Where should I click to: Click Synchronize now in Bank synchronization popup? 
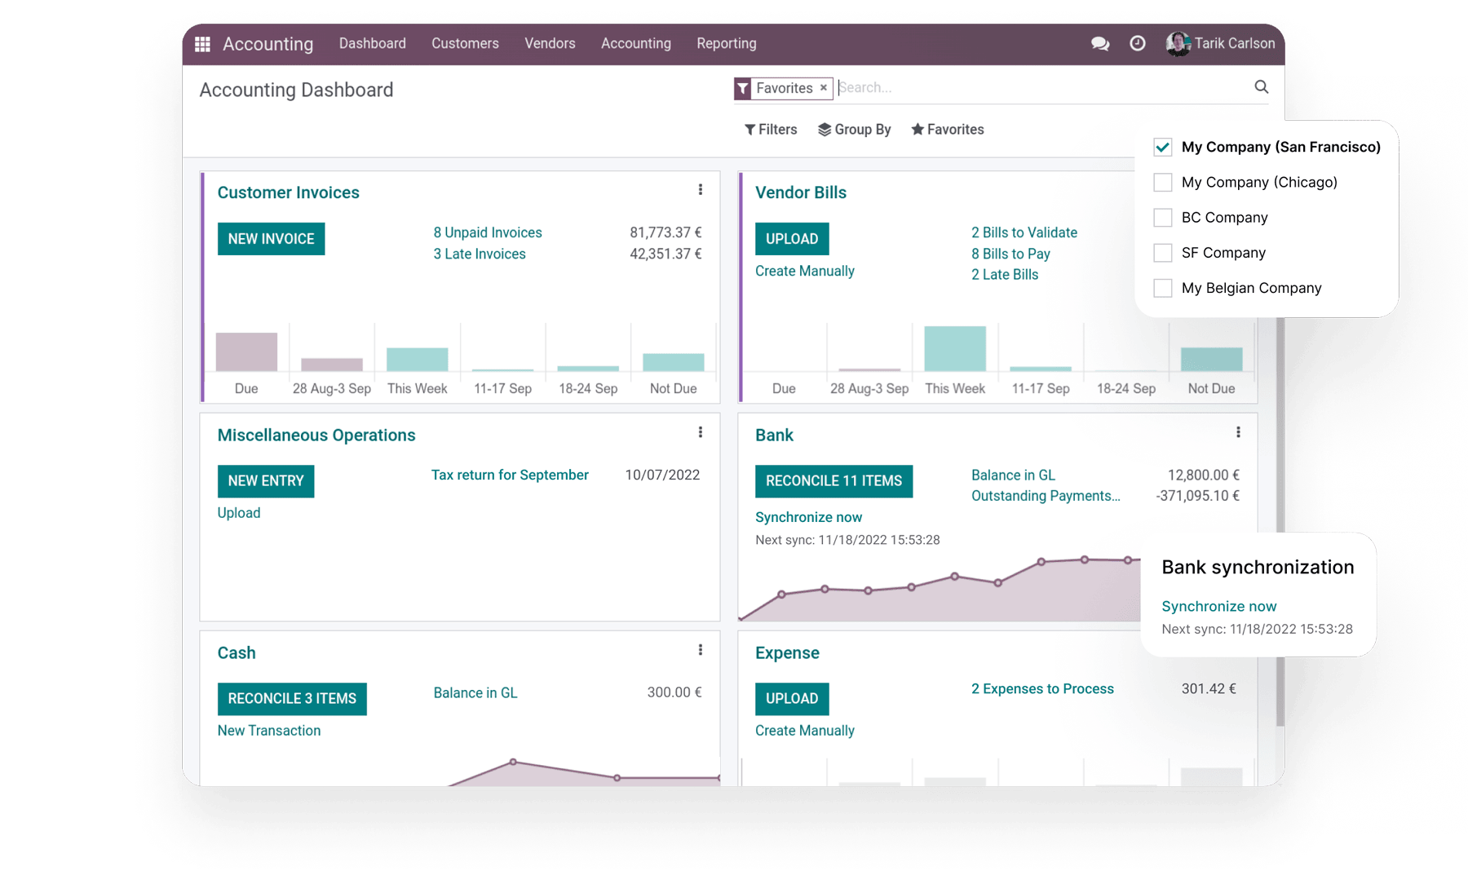click(x=1218, y=605)
